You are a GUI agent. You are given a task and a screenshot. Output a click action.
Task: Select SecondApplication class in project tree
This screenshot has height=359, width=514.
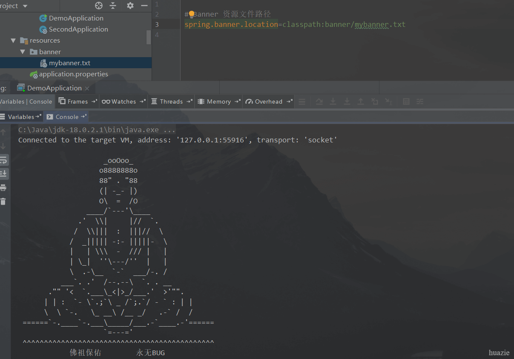[x=73, y=29]
